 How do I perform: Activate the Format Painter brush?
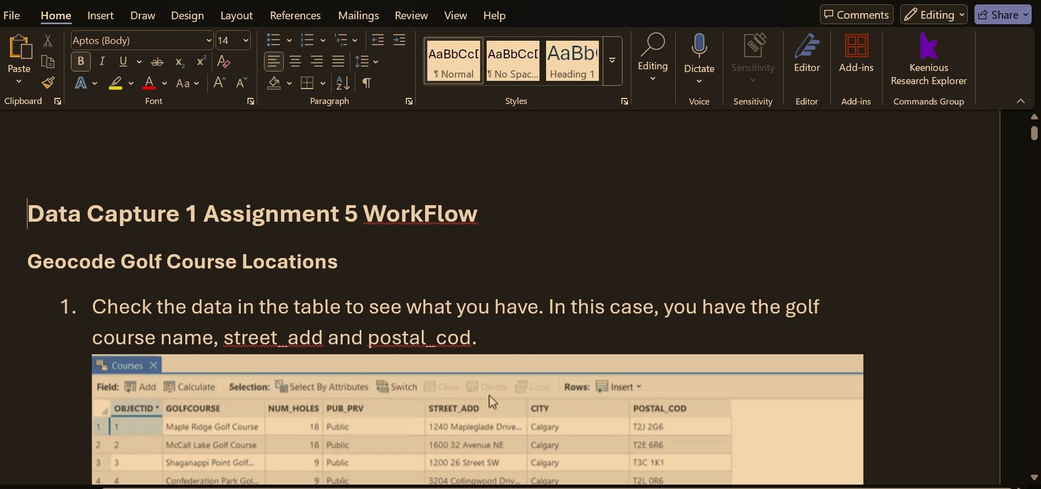click(48, 83)
